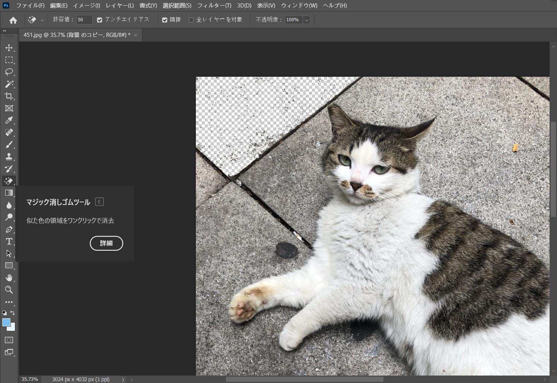Select the Move tool
557x383 pixels.
[9, 48]
